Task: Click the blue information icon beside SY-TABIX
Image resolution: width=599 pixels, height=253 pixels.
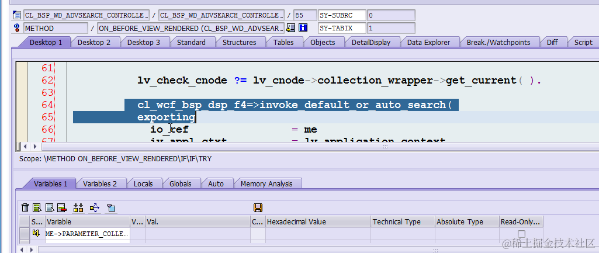Action: tap(303, 28)
